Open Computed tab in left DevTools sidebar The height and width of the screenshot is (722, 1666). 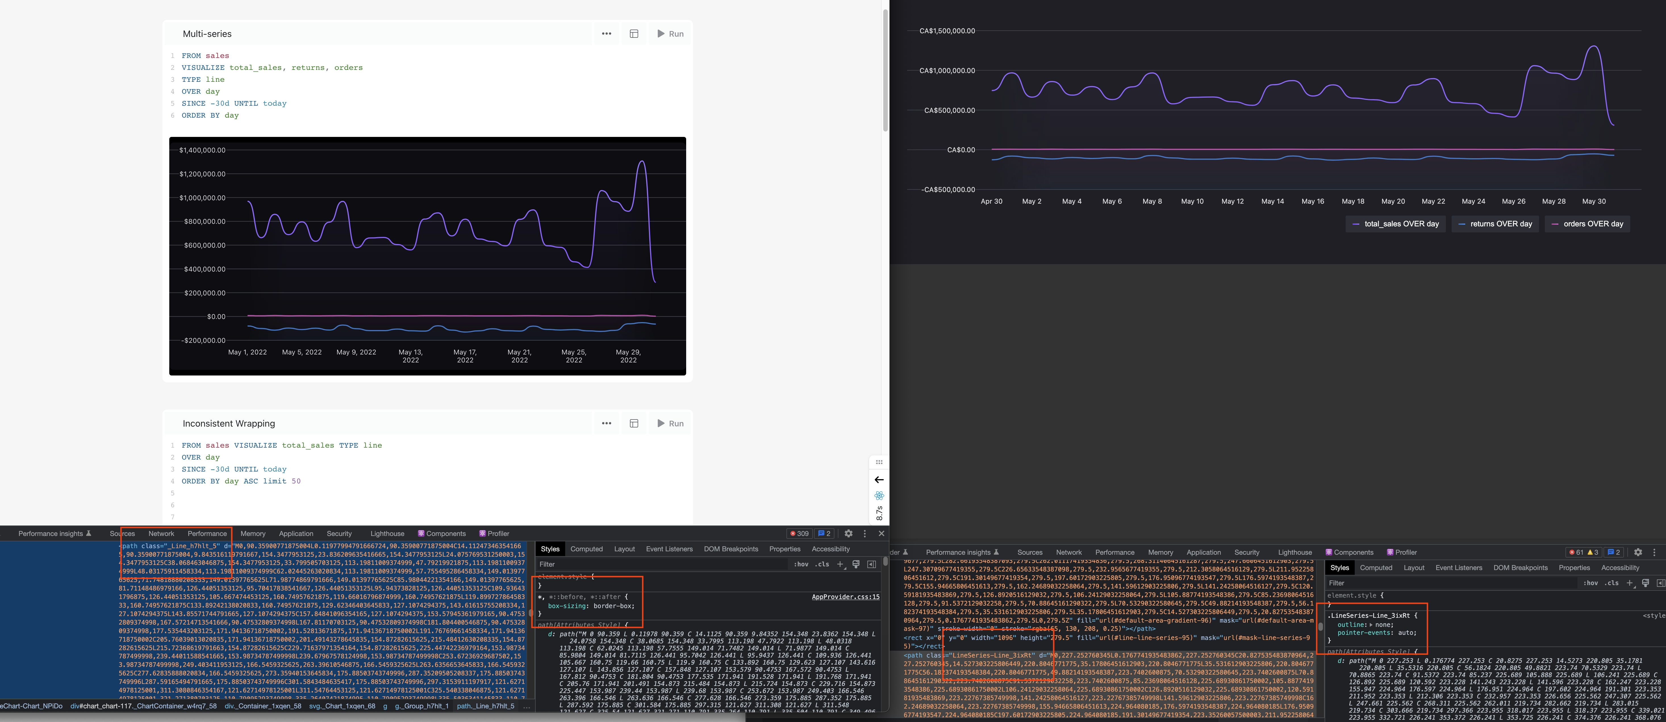point(586,549)
